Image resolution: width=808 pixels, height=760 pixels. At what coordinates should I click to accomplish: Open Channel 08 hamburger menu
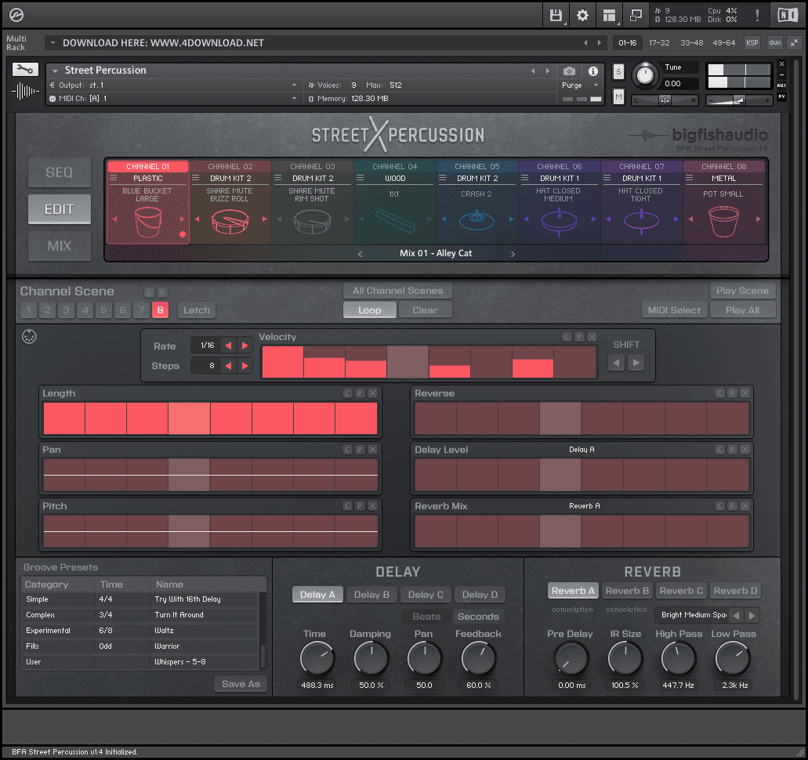[x=690, y=178]
